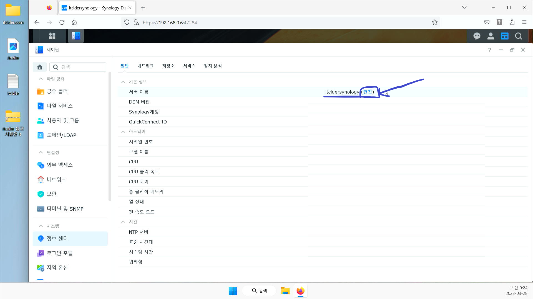Open Control Panel help question mark
Screen dimensions: 533x299
point(489,50)
